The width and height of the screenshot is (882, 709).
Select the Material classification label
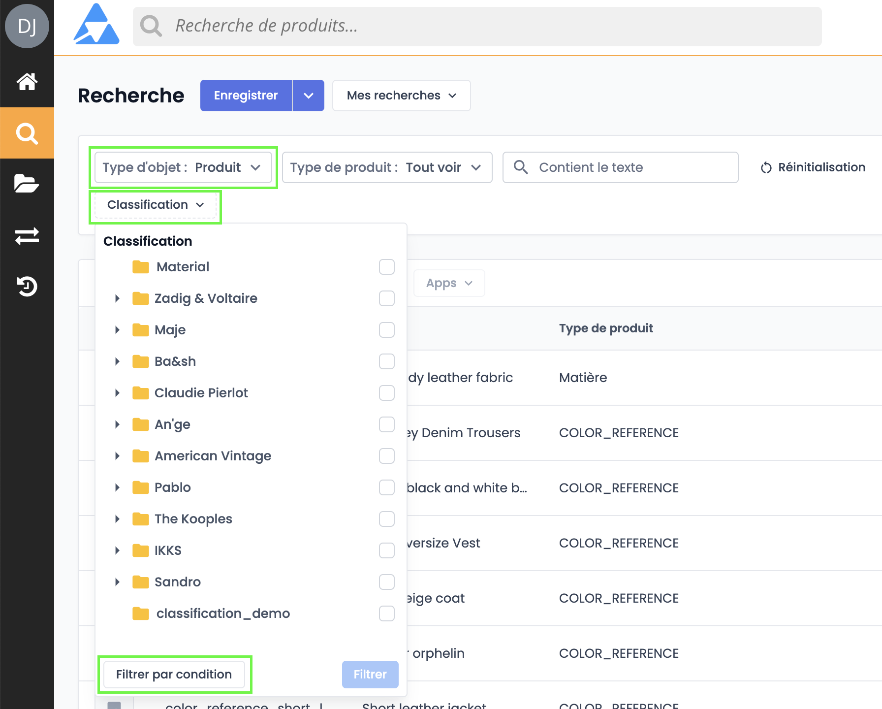(x=183, y=267)
